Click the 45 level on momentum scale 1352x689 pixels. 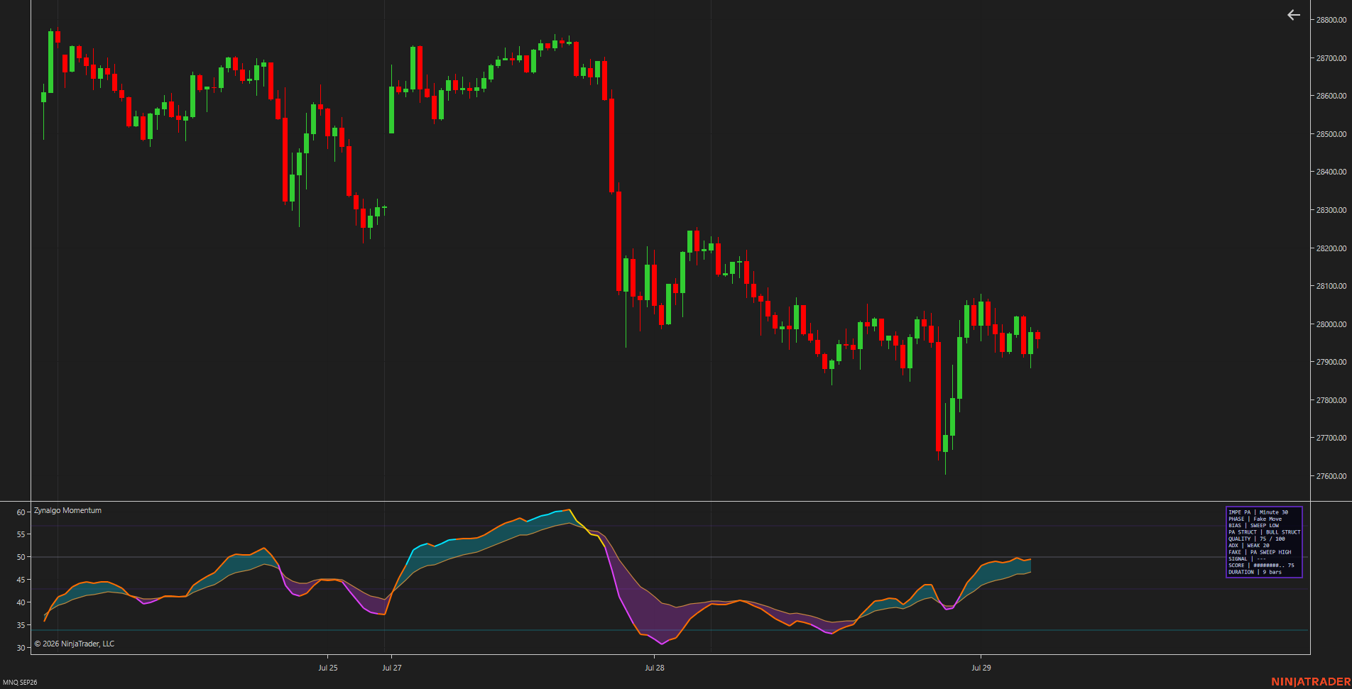(x=21, y=580)
